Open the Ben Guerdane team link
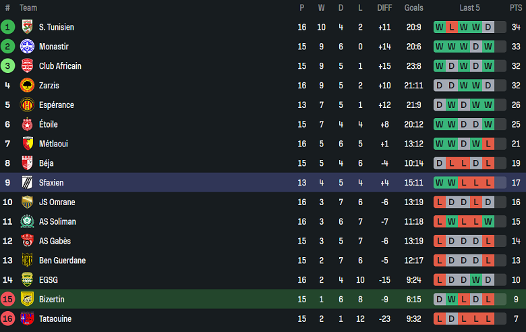The width and height of the screenshot is (526, 332). [63, 260]
